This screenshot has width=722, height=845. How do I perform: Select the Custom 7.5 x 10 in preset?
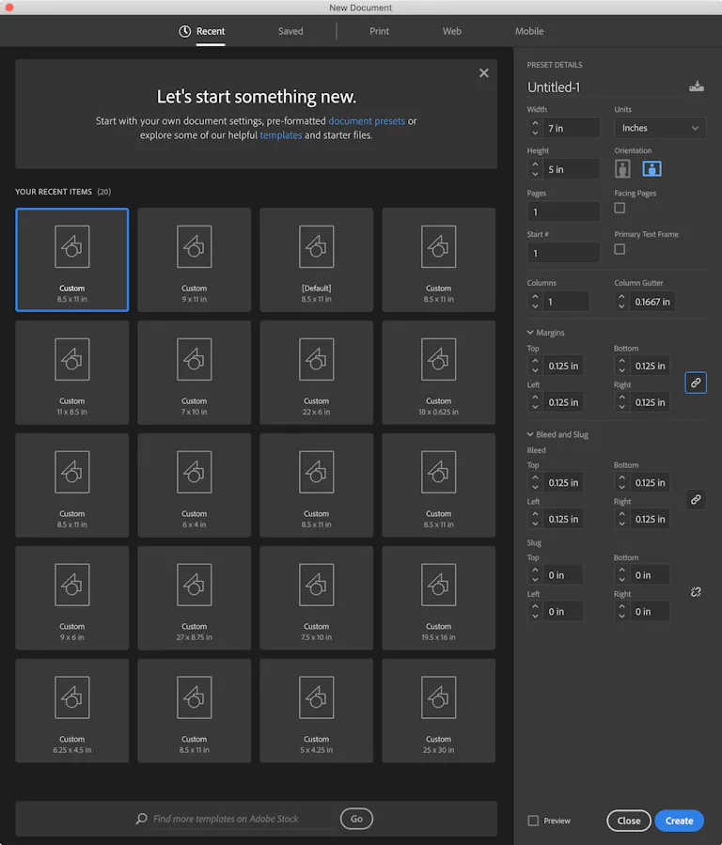coord(316,598)
